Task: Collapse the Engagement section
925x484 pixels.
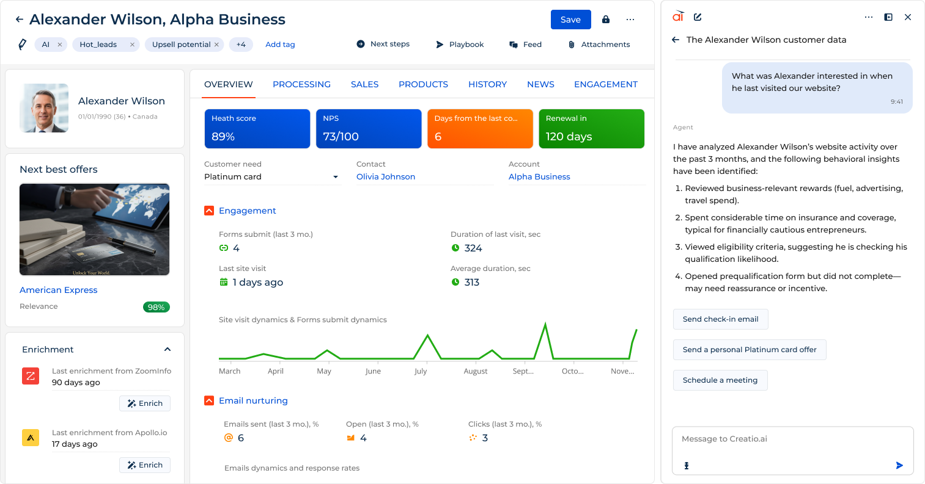Action: click(x=208, y=210)
